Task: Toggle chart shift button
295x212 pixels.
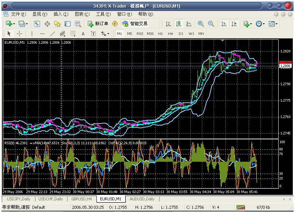Action: pyautogui.click(x=234, y=24)
